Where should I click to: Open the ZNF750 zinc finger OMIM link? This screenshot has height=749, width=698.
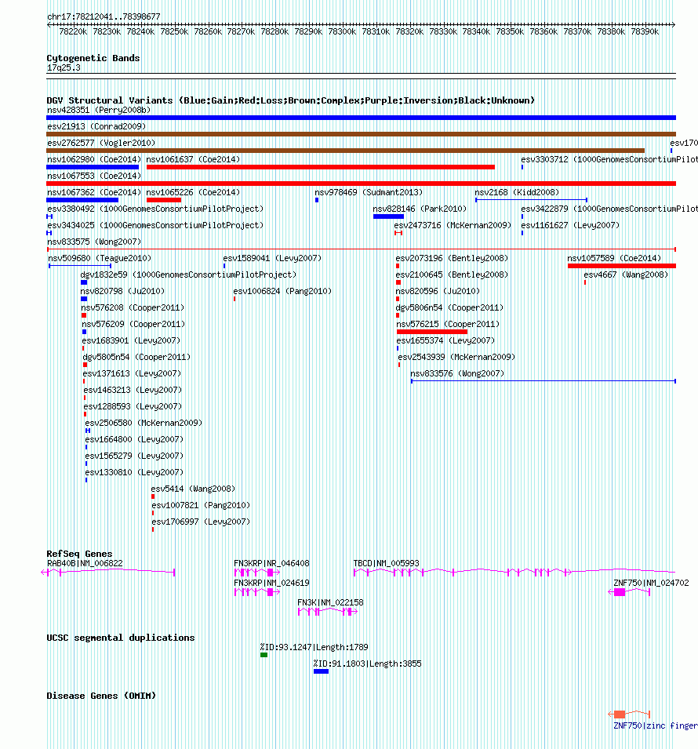coord(656,725)
